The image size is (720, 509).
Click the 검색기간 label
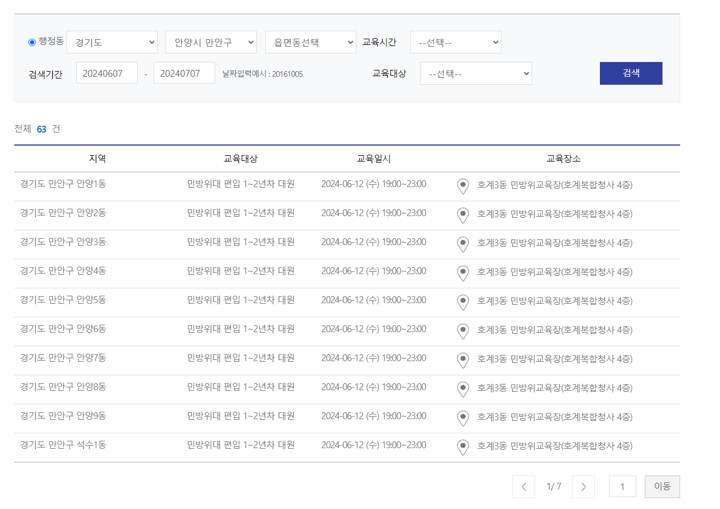46,74
